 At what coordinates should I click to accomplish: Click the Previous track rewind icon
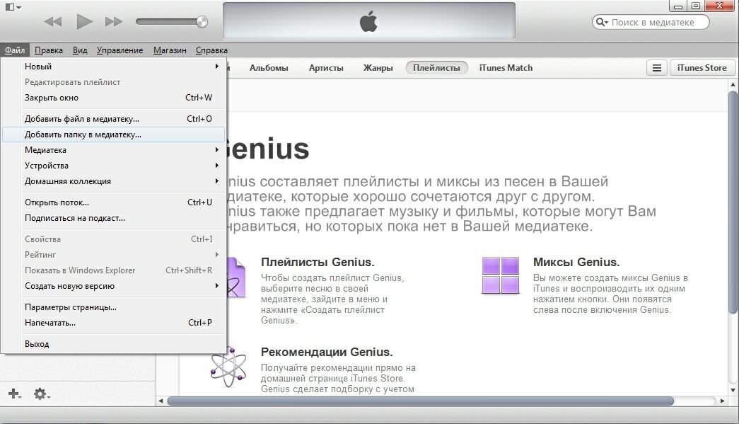(x=53, y=22)
